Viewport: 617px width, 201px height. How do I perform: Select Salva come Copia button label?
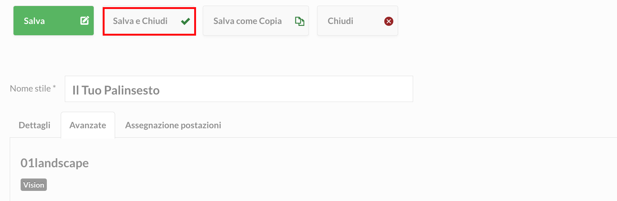(x=247, y=21)
